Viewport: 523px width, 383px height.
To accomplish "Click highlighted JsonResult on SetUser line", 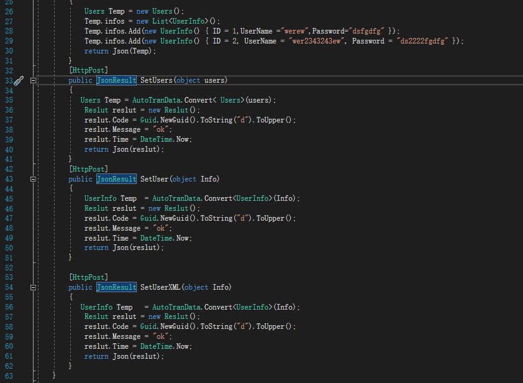I will click(x=116, y=179).
